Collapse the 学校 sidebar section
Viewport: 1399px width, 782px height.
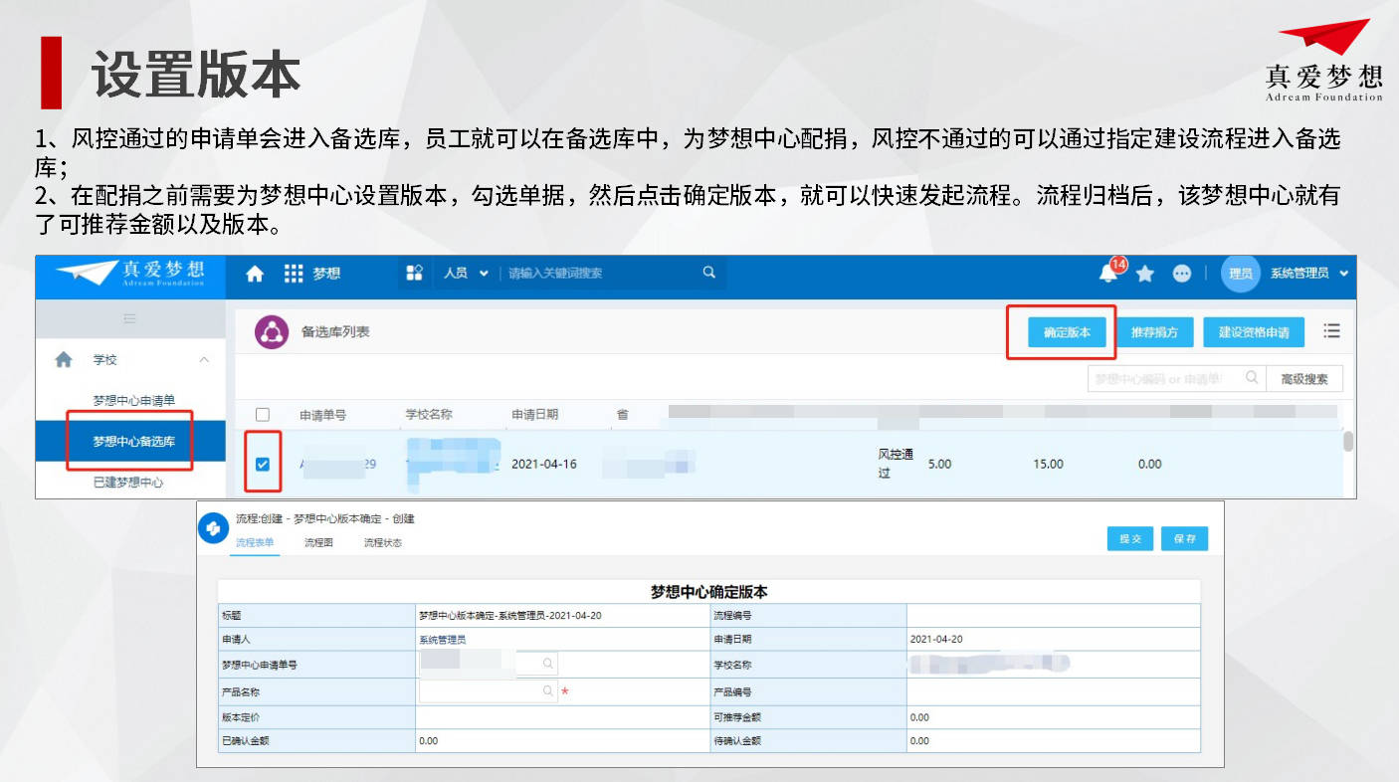204,359
